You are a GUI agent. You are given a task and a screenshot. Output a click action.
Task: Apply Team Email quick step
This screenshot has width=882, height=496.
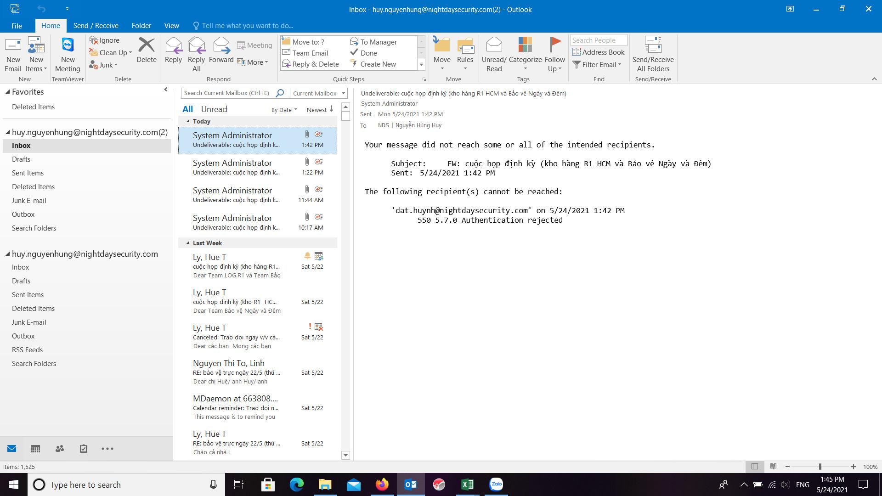pyautogui.click(x=305, y=53)
